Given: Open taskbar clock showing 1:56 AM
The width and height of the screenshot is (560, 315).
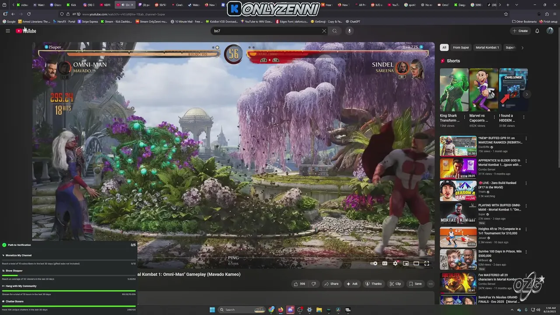Looking at the screenshot, I should pyautogui.click(x=550, y=310).
